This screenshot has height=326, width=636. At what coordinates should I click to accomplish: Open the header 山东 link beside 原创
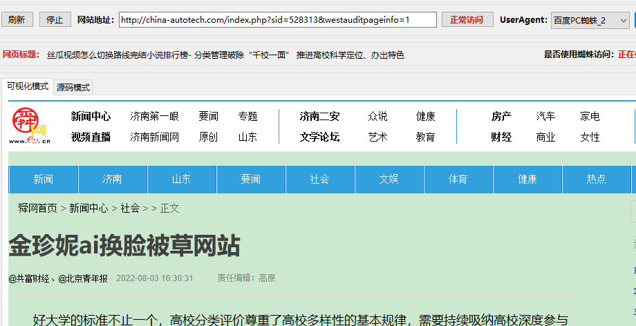[247, 137]
